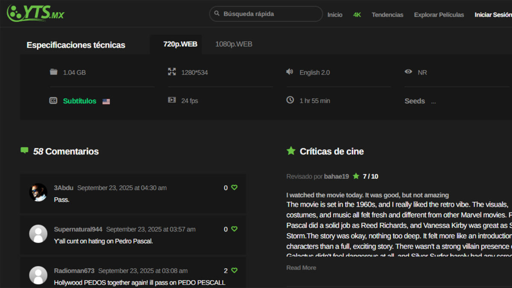Viewport: 512px width, 288px height.
Task: Click the review rating star by 7 / 10
Action: click(x=356, y=176)
